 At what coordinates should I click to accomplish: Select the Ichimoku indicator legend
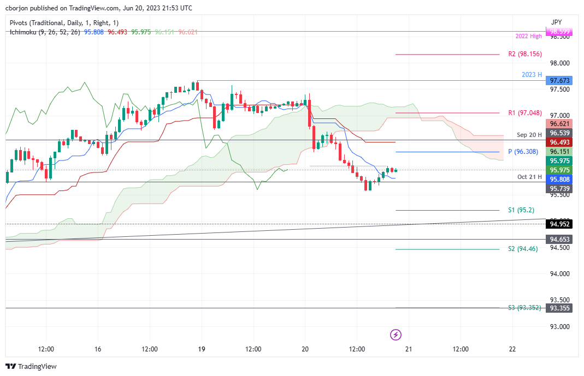(45, 32)
